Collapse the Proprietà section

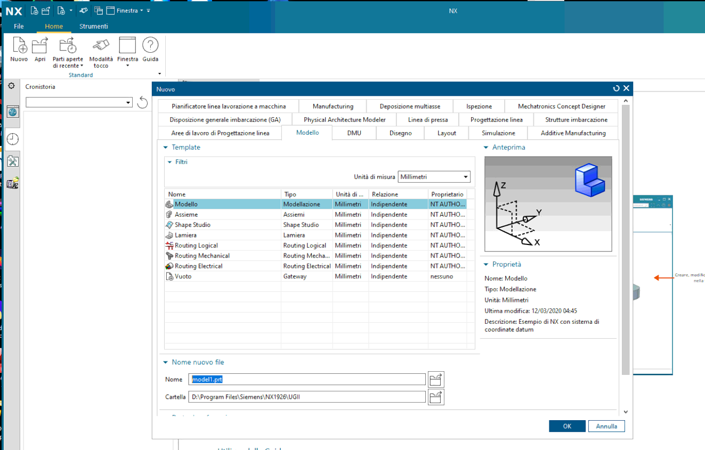486,264
